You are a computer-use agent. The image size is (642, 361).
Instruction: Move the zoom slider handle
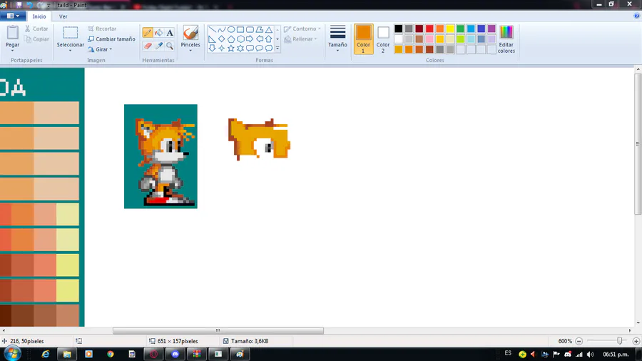tap(619, 341)
